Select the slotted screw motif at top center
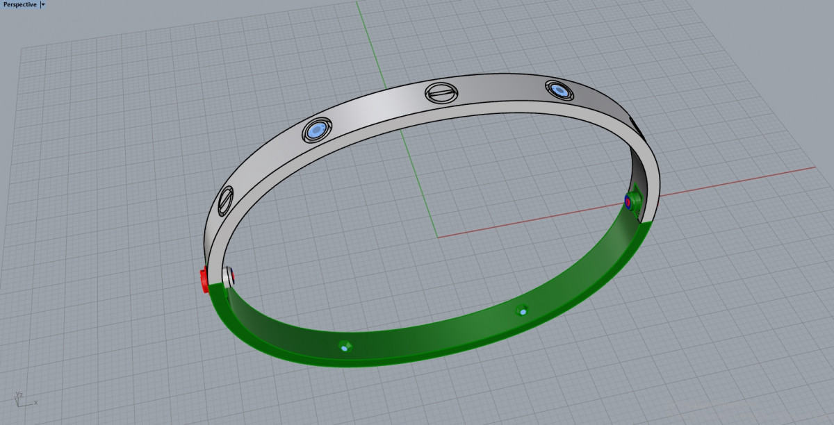 441,91
